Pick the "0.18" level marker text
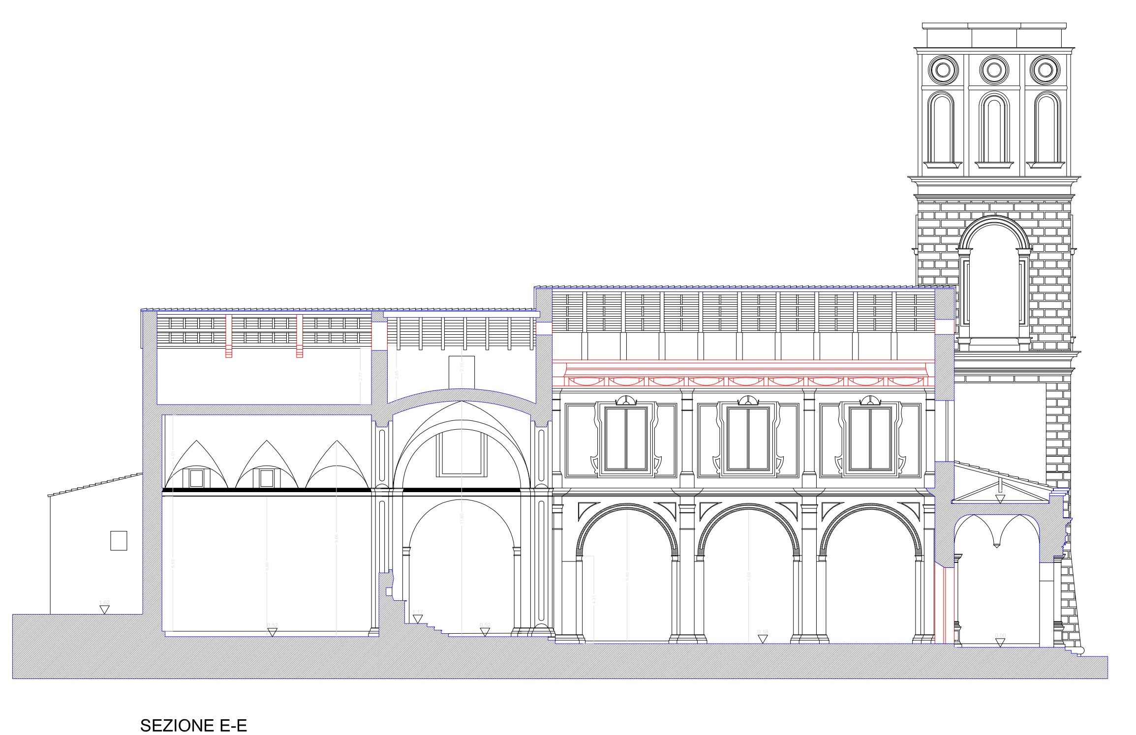 (763, 631)
